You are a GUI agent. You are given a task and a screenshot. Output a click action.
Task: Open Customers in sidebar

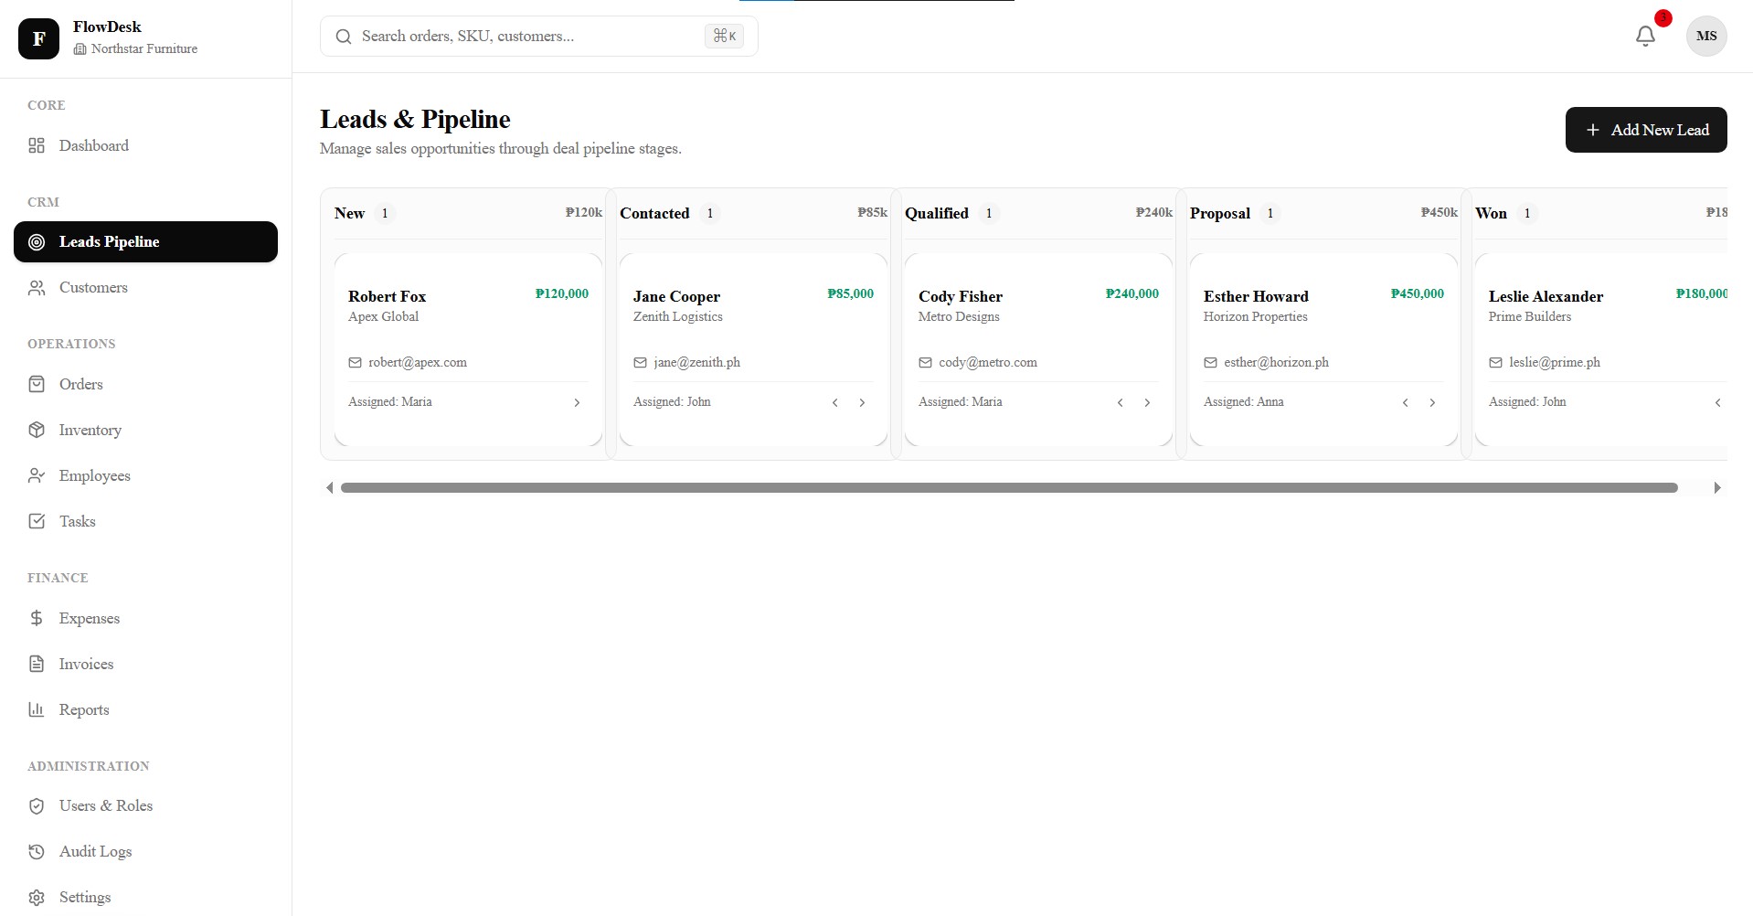coord(145,288)
